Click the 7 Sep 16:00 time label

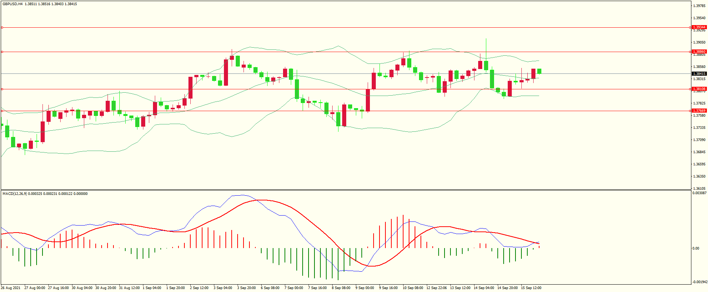(x=317, y=288)
